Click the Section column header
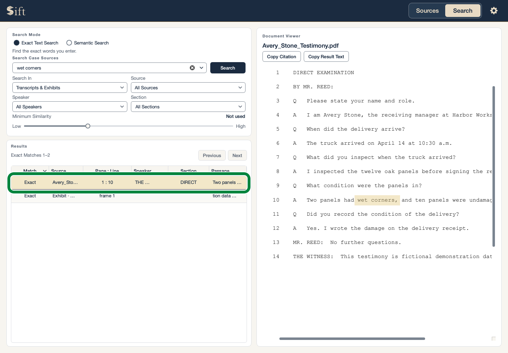The width and height of the screenshot is (508, 353). point(188,170)
